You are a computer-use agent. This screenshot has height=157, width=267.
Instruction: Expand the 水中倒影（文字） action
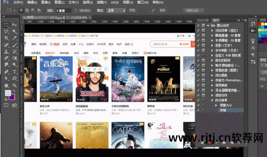coord(212,50)
